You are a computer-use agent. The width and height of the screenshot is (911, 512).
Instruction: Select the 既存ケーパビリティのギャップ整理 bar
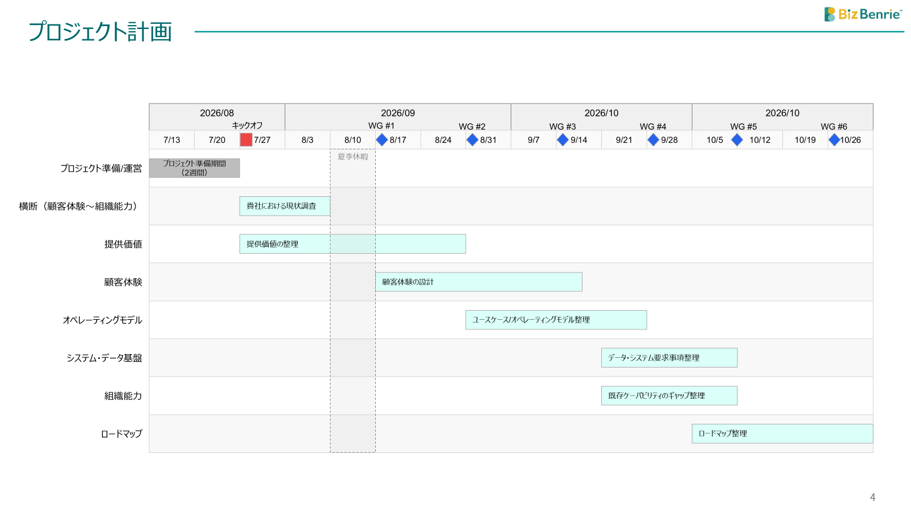click(669, 395)
